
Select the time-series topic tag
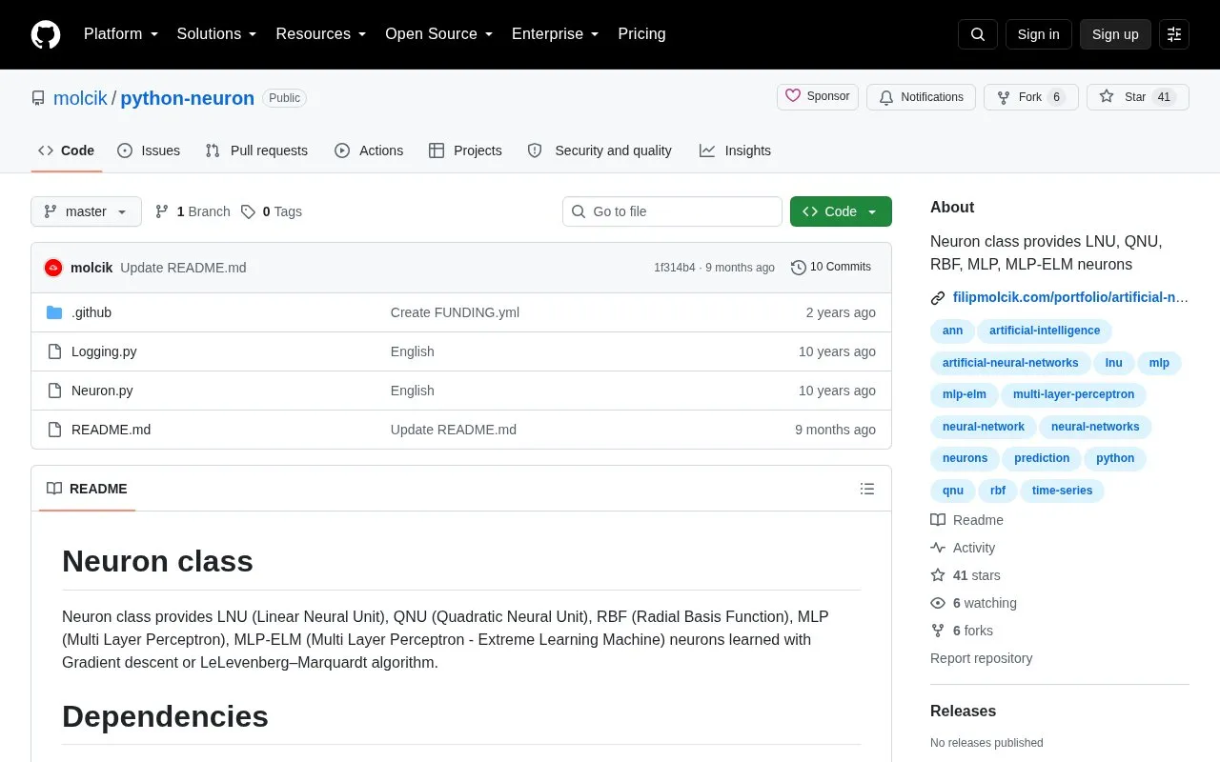click(x=1062, y=491)
